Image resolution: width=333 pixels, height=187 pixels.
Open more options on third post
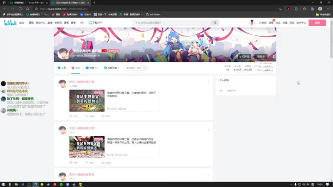point(209,176)
